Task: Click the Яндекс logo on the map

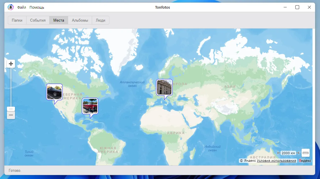Action: (x=305, y=161)
